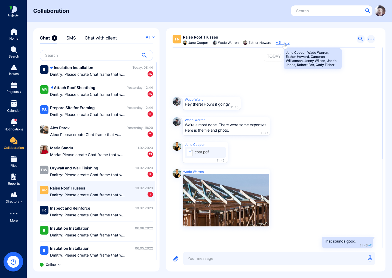Screen dimensions: 392x278
Task: Click the plus icon beside Chat
Action: (x=54, y=38)
